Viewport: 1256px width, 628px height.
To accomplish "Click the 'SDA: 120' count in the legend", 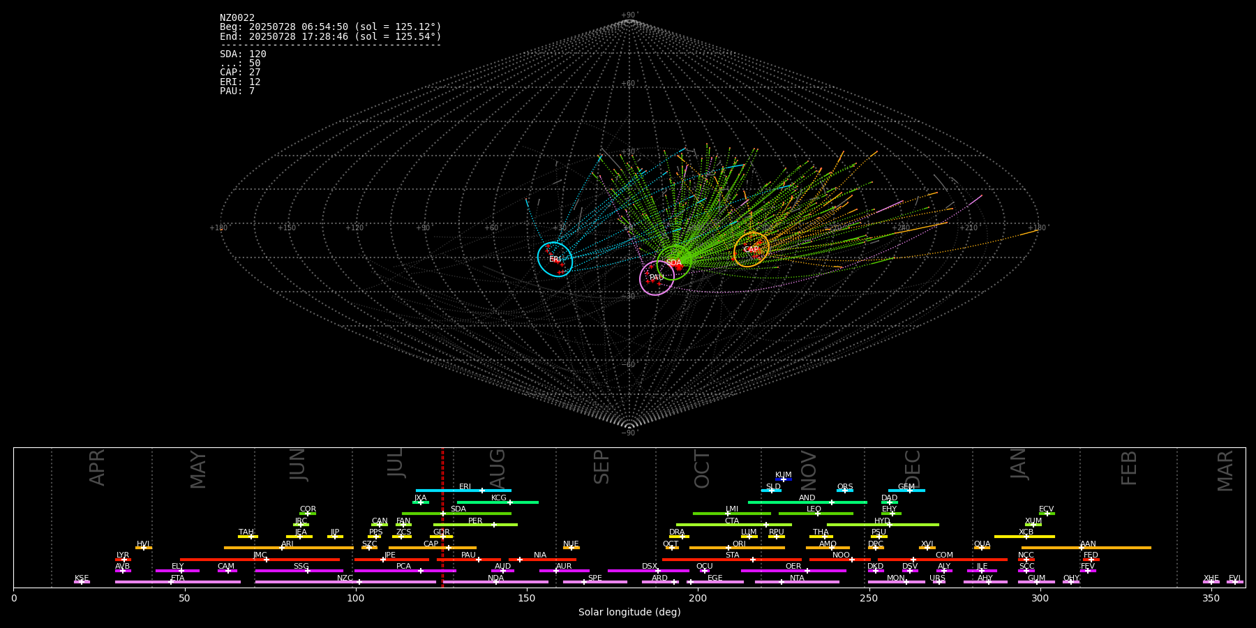I will pyautogui.click(x=243, y=54).
